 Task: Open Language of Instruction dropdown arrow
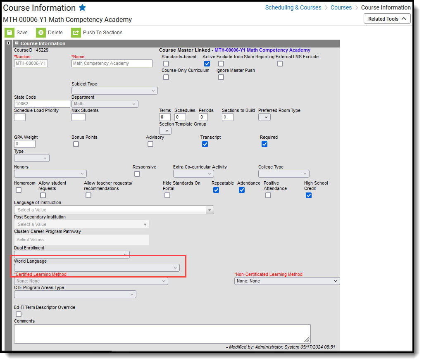click(x=210, y=210)
